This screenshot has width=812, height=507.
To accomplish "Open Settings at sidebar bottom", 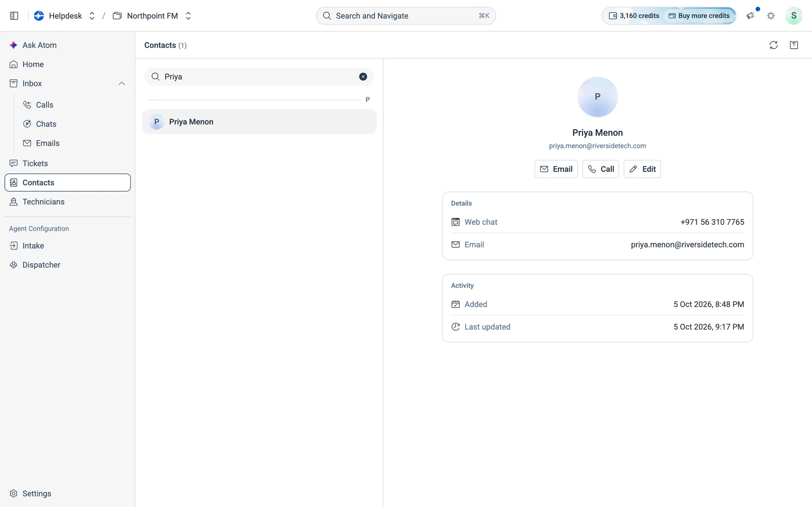I will coord(67,494).
